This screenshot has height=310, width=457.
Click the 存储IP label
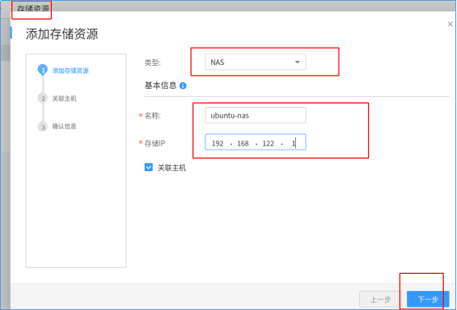155,143
